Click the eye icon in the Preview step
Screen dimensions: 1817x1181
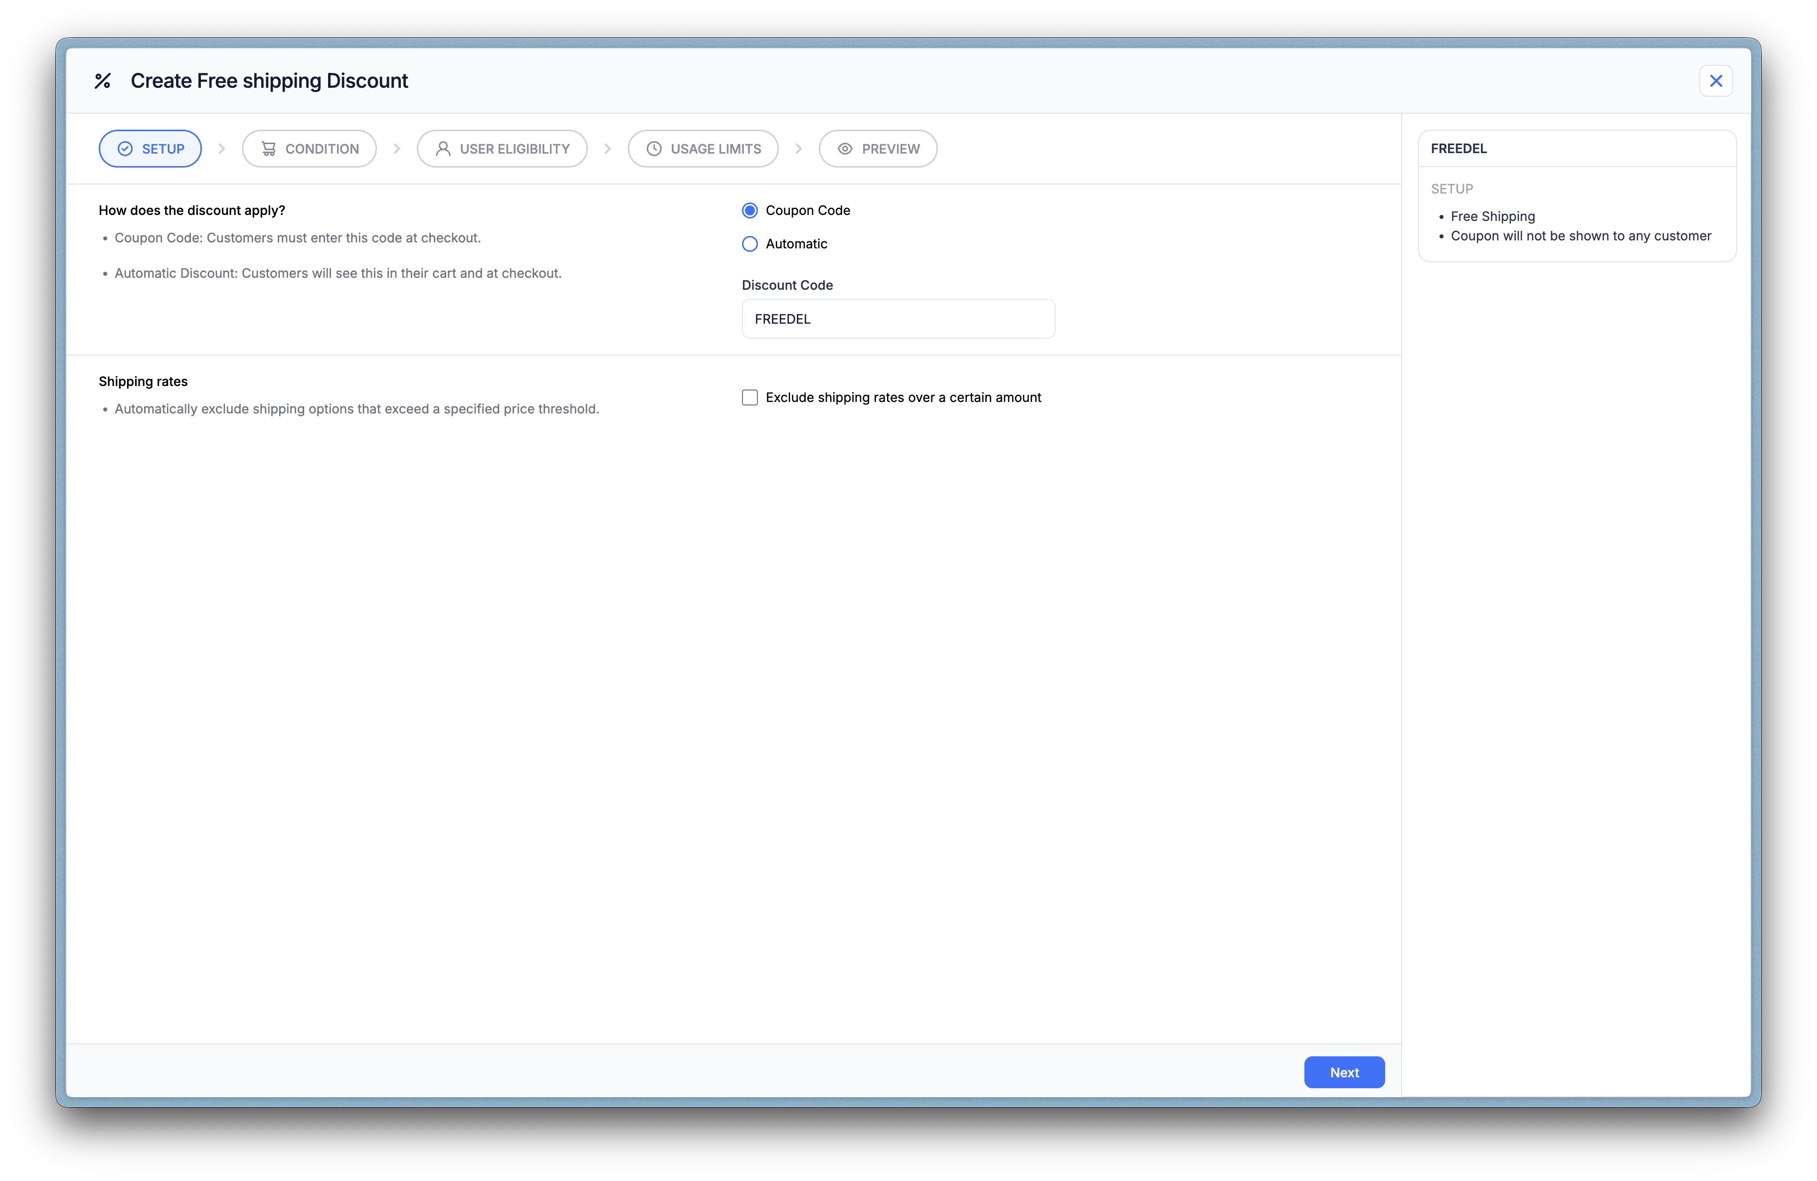[x=845, y=149]
